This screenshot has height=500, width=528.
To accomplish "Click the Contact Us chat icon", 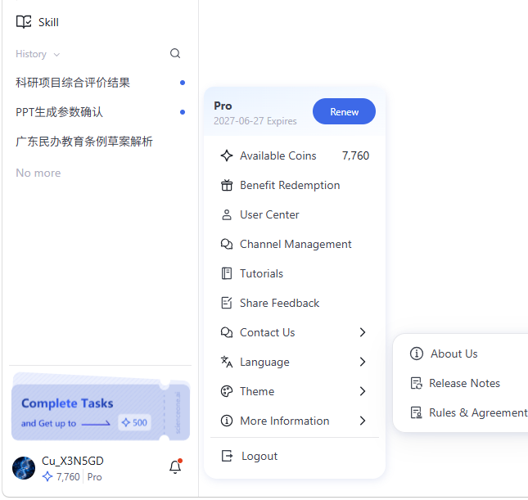I will click(227, 332).
